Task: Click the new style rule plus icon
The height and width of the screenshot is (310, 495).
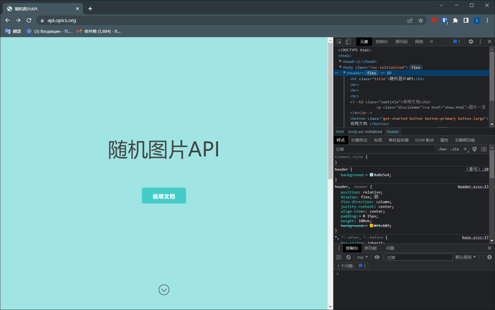Action: [x=465, y=149]
